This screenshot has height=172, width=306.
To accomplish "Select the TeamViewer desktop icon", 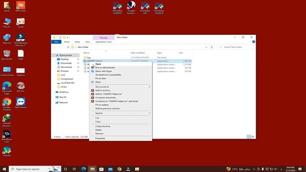I will click(21, 103).
